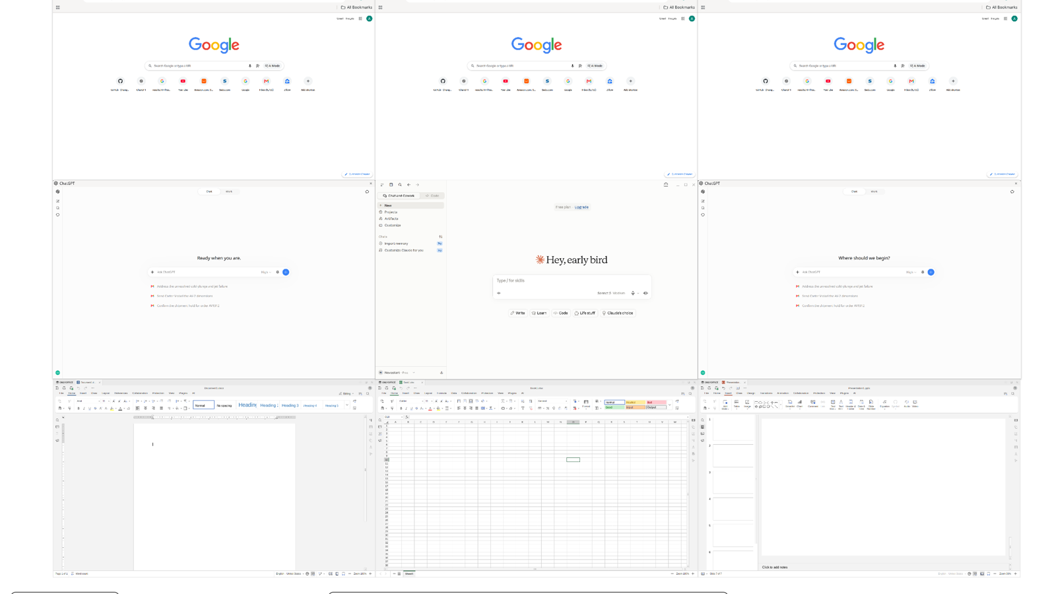1056x594 pixels.
Task: Open the YouTube shortcut in the left Chrome window
Action: (x=183, y=81)
